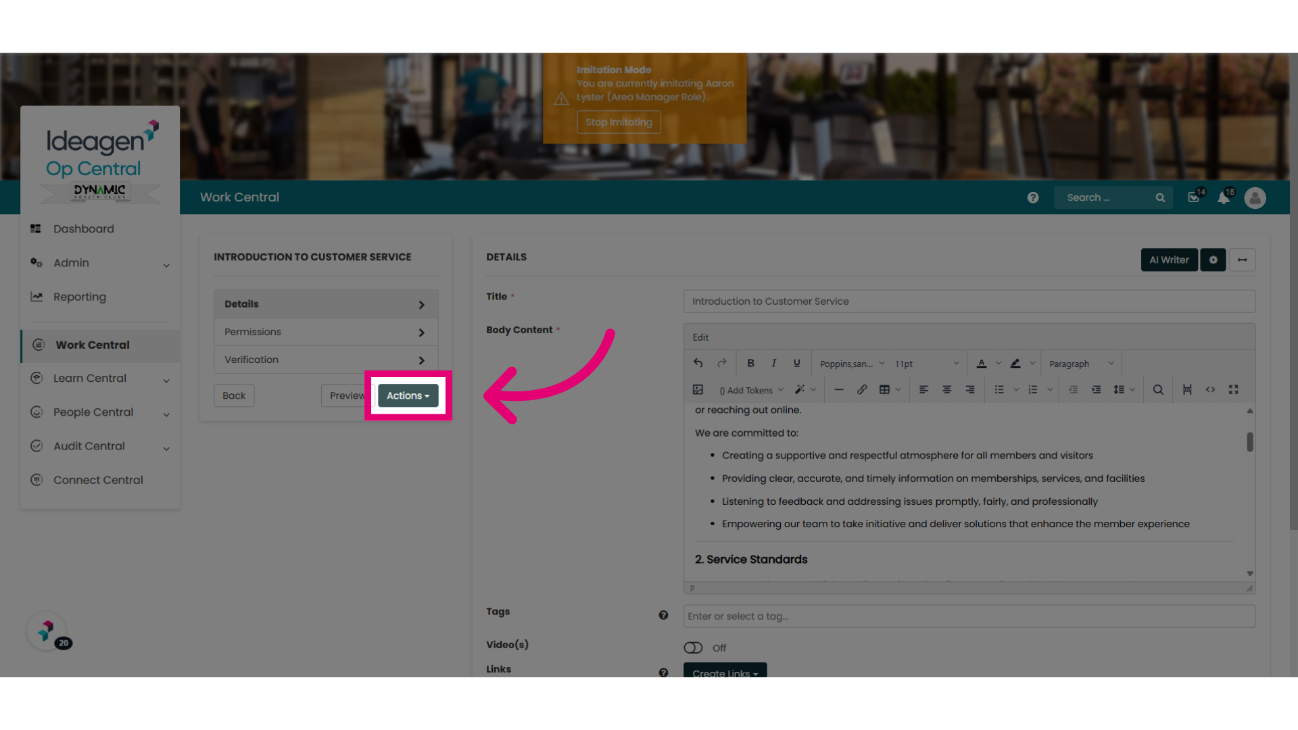Insert page break icon
The height and width of the screenshot is (730, 1298).
[x=1187, y=389]
